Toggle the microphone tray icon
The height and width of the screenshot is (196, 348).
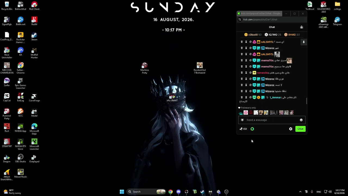(x=312, y=192)
